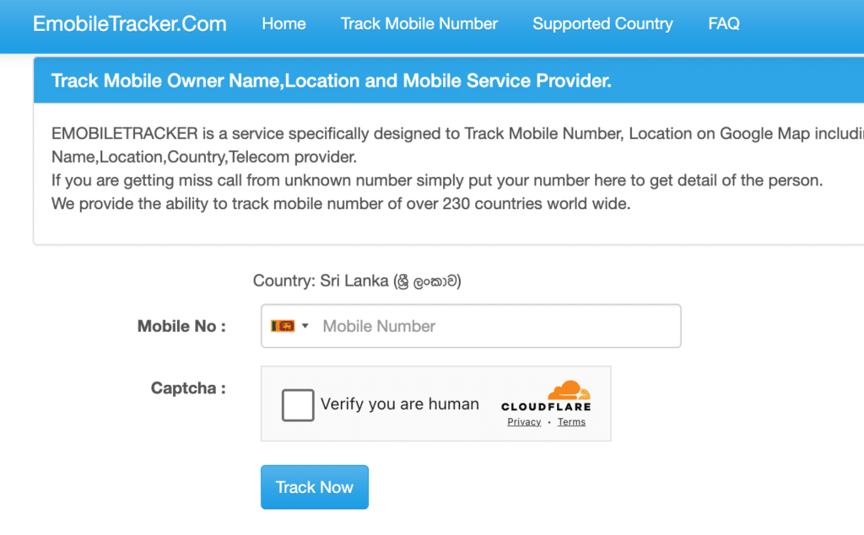Expand the country code dropdown arrow
The height and width of the screenshot is (535, 864).
305,326
